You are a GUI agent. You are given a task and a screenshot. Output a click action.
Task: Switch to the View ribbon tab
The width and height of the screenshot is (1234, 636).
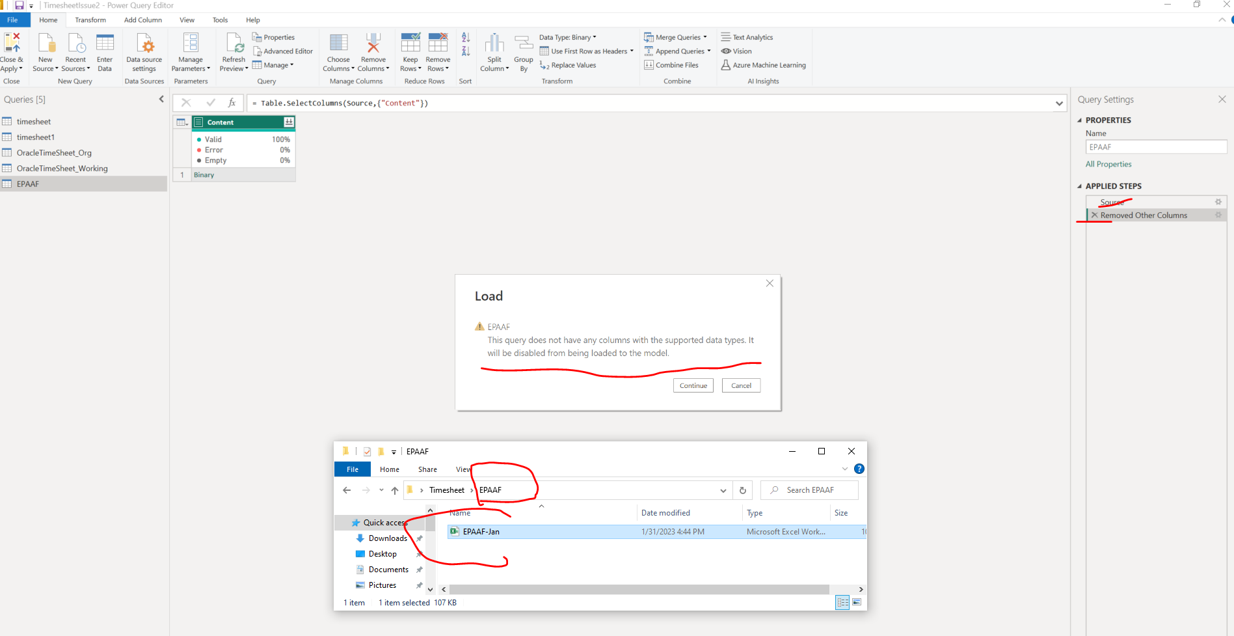[x=187, y=20]
